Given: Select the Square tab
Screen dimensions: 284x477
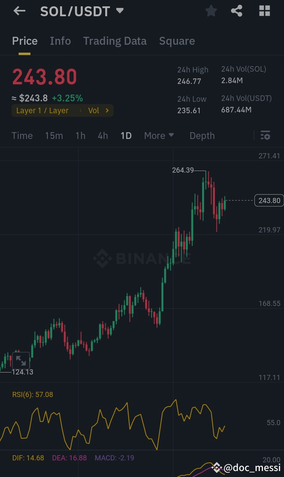Looking at the screenshot, I should [x=177, y=41].
